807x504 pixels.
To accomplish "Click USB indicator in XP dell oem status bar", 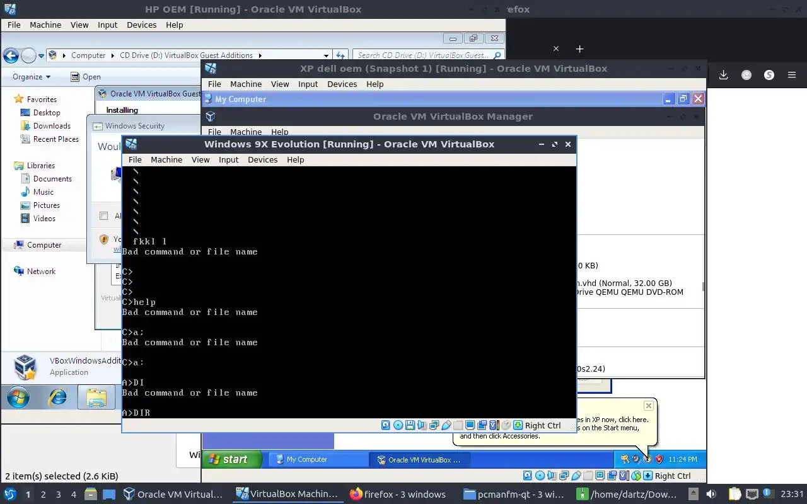I will tap(576, 476).
